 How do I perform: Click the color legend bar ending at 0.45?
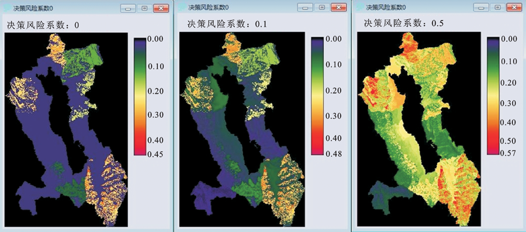140,96
